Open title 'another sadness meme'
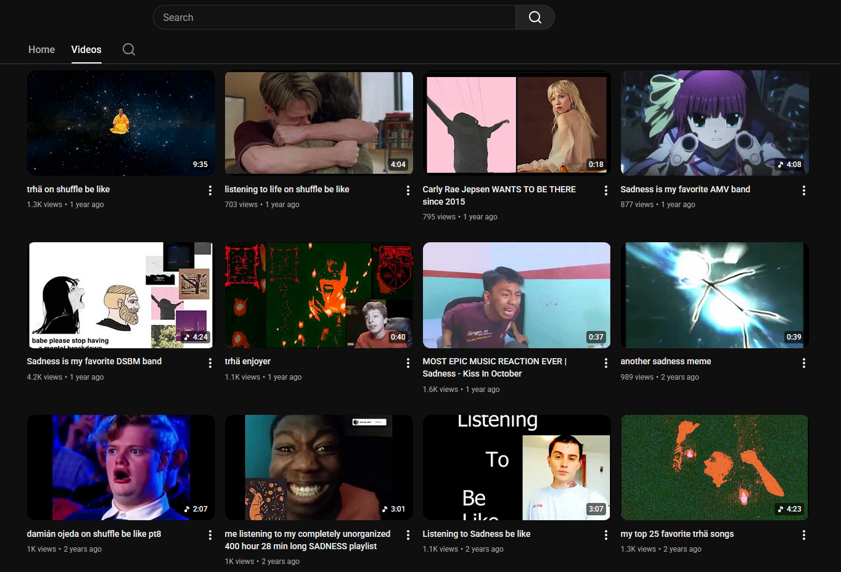841x572 pixels. point(666,361)
